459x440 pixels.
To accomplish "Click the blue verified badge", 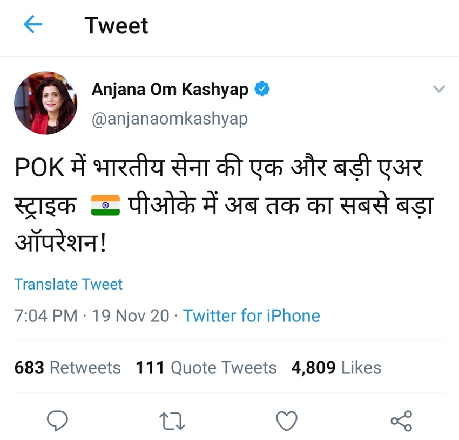I will [x=262, y=89].
